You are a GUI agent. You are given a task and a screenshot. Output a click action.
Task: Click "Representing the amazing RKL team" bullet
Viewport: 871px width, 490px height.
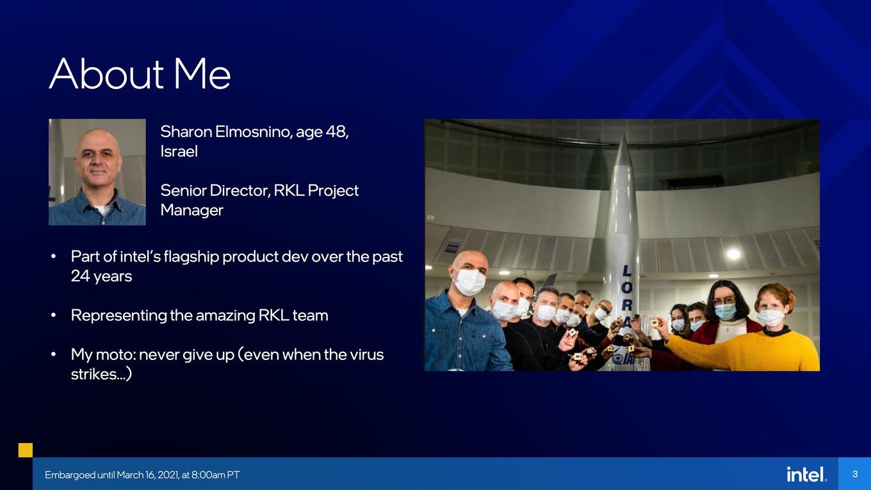(199, 315)
